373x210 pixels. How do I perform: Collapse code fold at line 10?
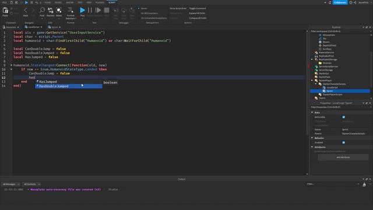[x=11, y=69]
